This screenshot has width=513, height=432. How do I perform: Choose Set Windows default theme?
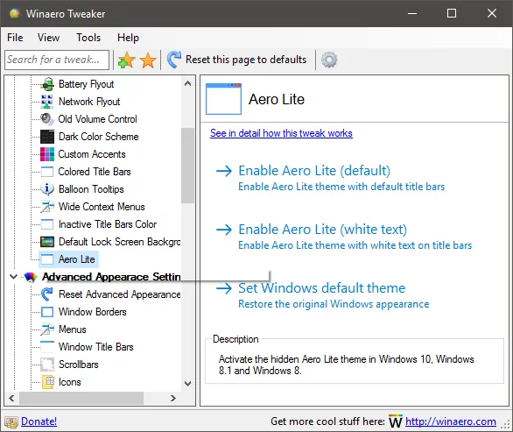(x=321, y=288)
